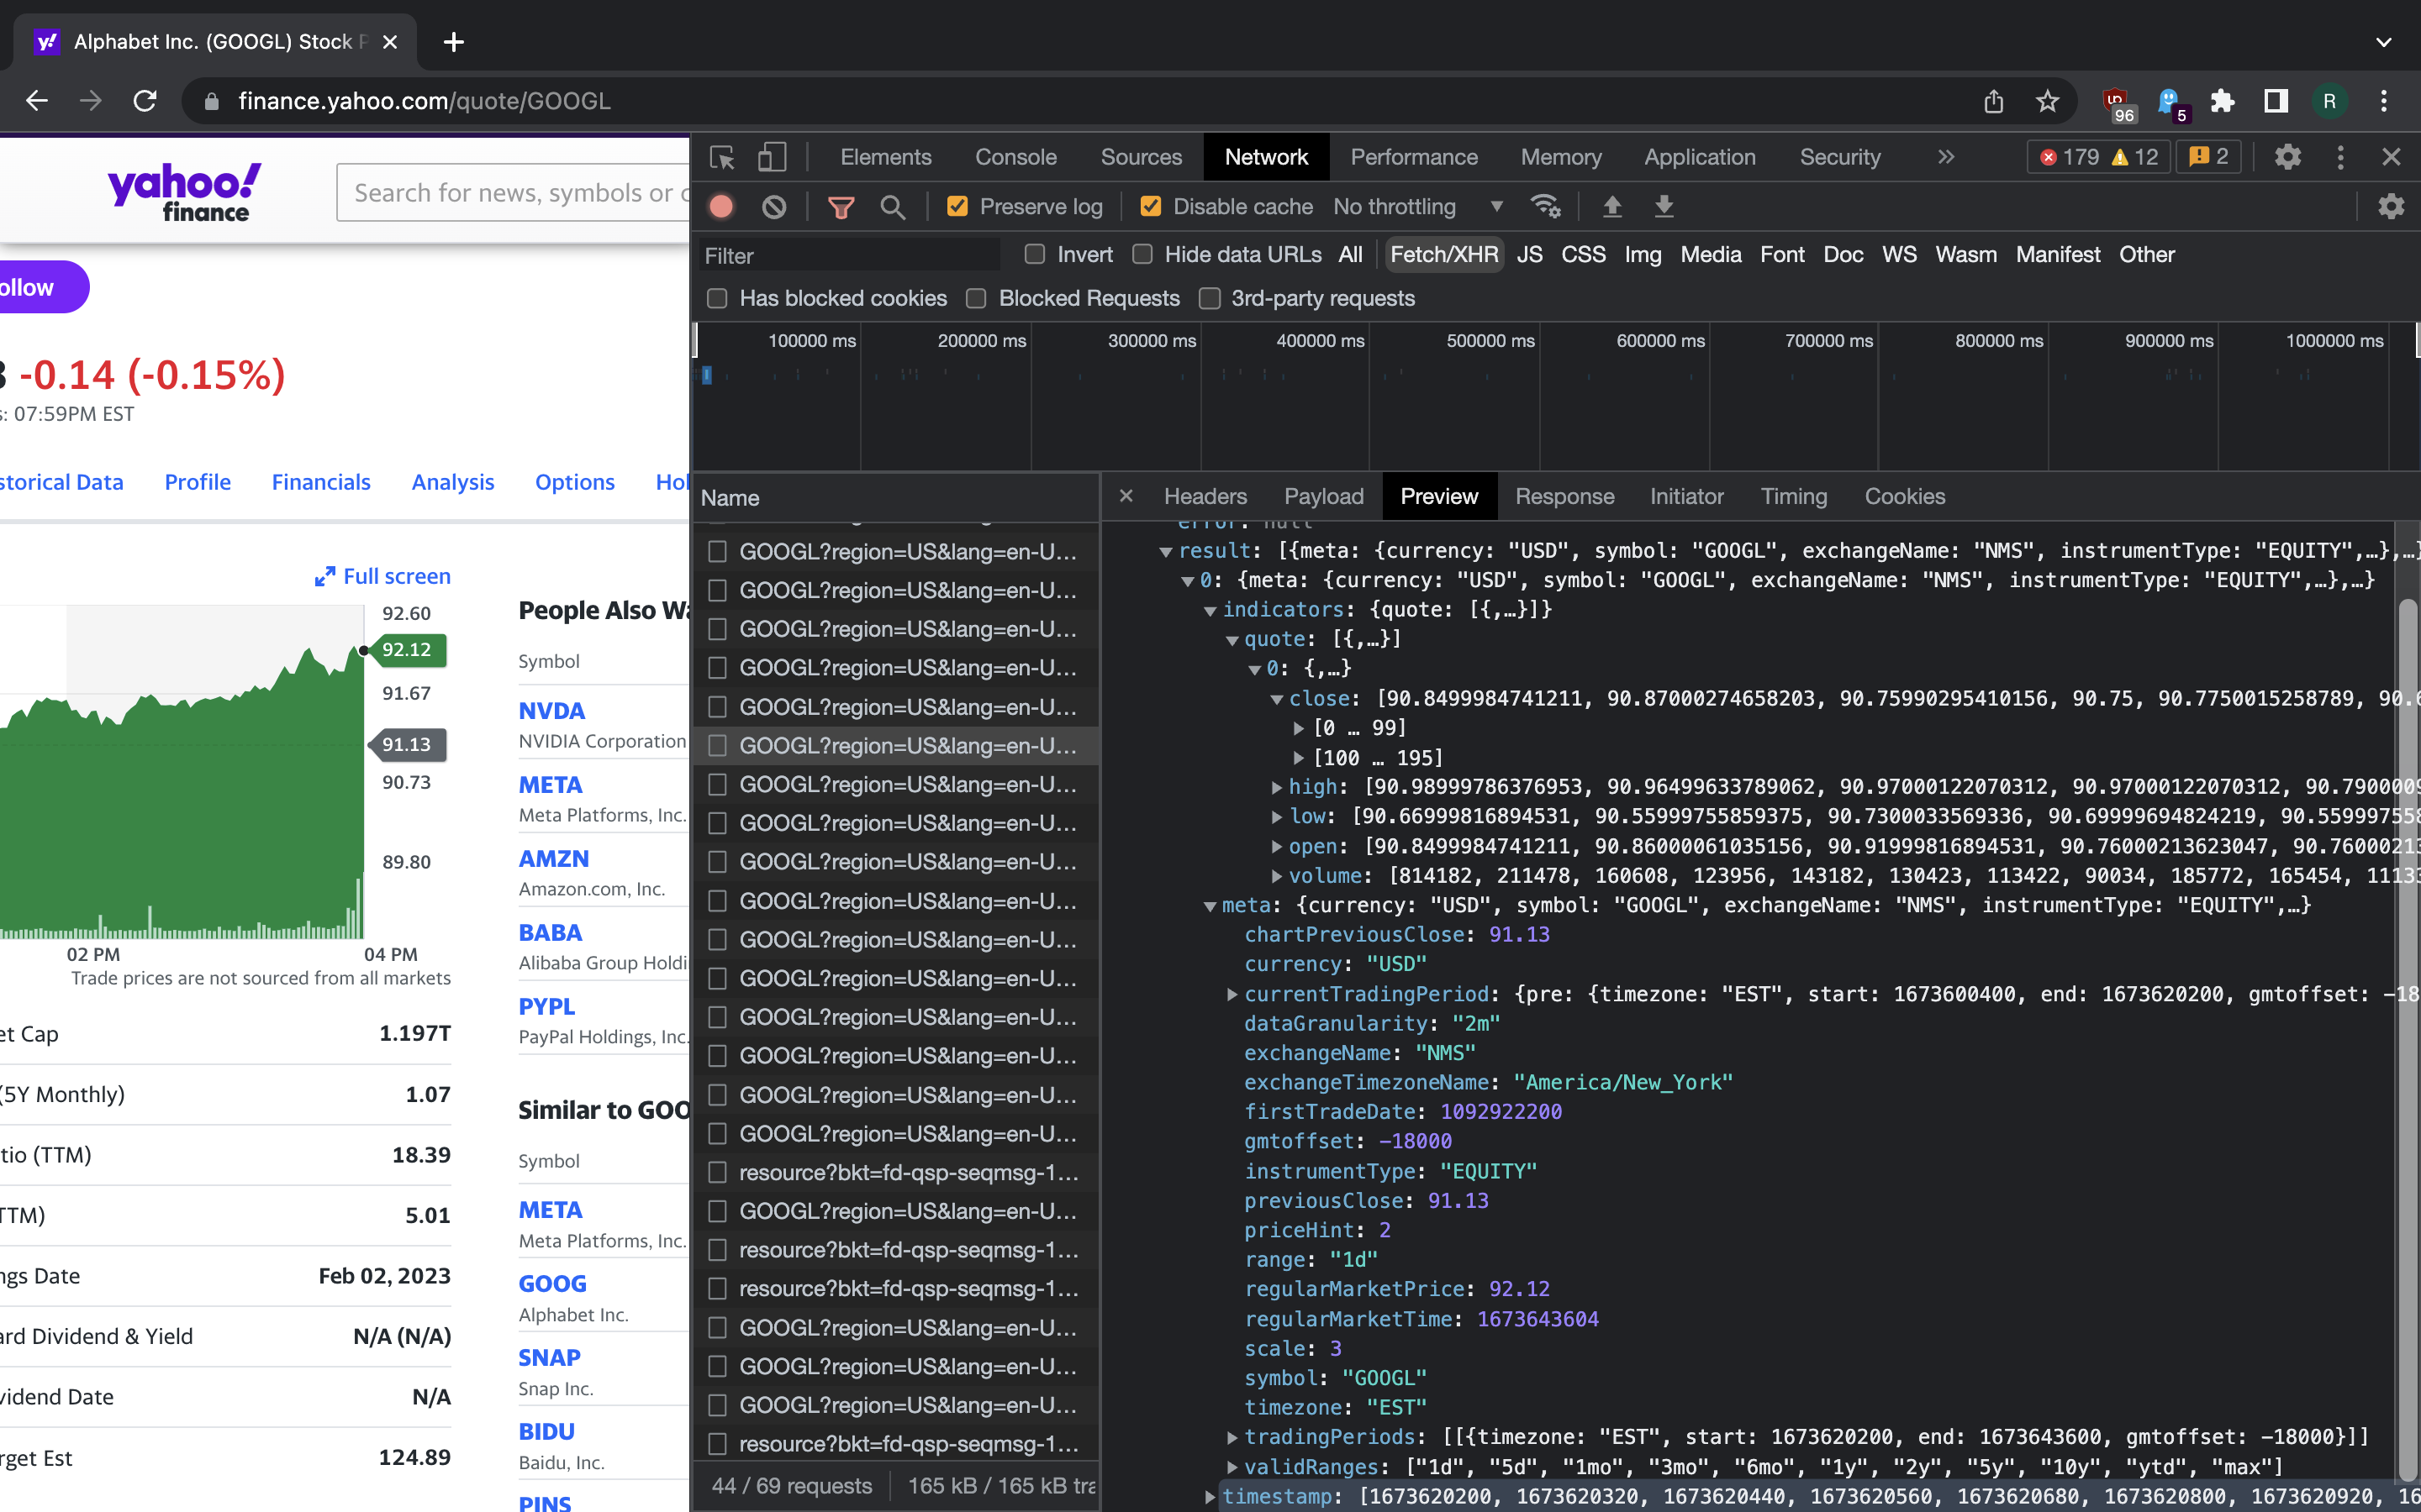
Task: Open AMZN stock link
Action: (x=553, y=859)
